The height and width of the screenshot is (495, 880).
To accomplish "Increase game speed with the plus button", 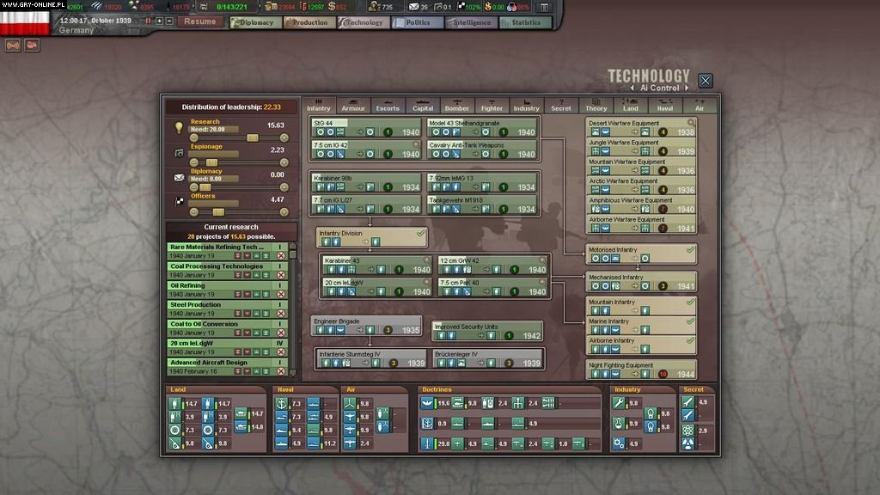I will pyautogui.click(x=159, y=21).
